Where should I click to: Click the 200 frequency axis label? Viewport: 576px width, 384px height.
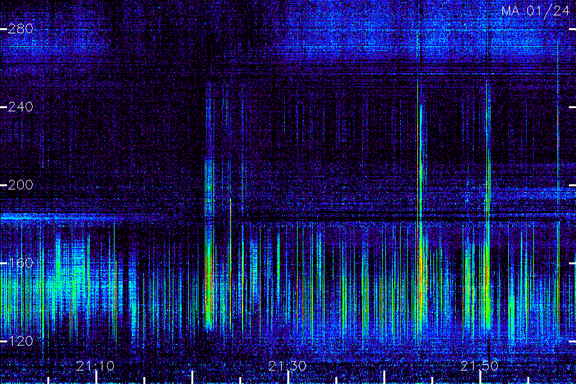coord(20,185)
